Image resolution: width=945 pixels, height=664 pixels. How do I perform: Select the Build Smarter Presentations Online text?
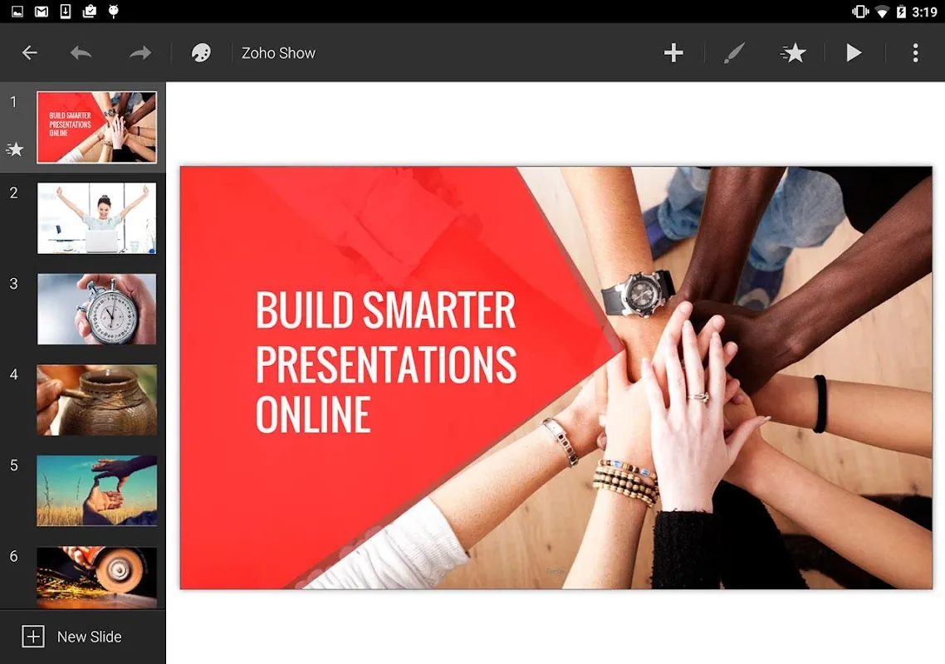385,362
